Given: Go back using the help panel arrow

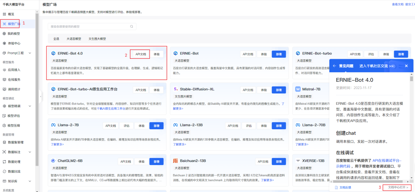Looking at the screenshot, I should pos(334,66).
